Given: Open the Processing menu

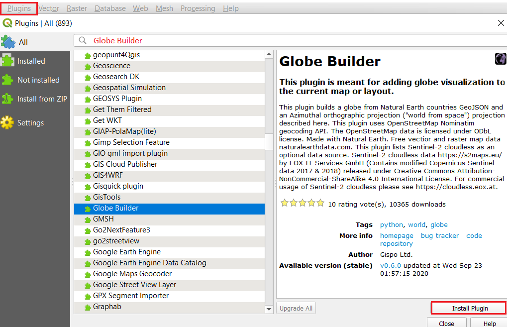Looking at the screenshot, I should click(198, 8).
